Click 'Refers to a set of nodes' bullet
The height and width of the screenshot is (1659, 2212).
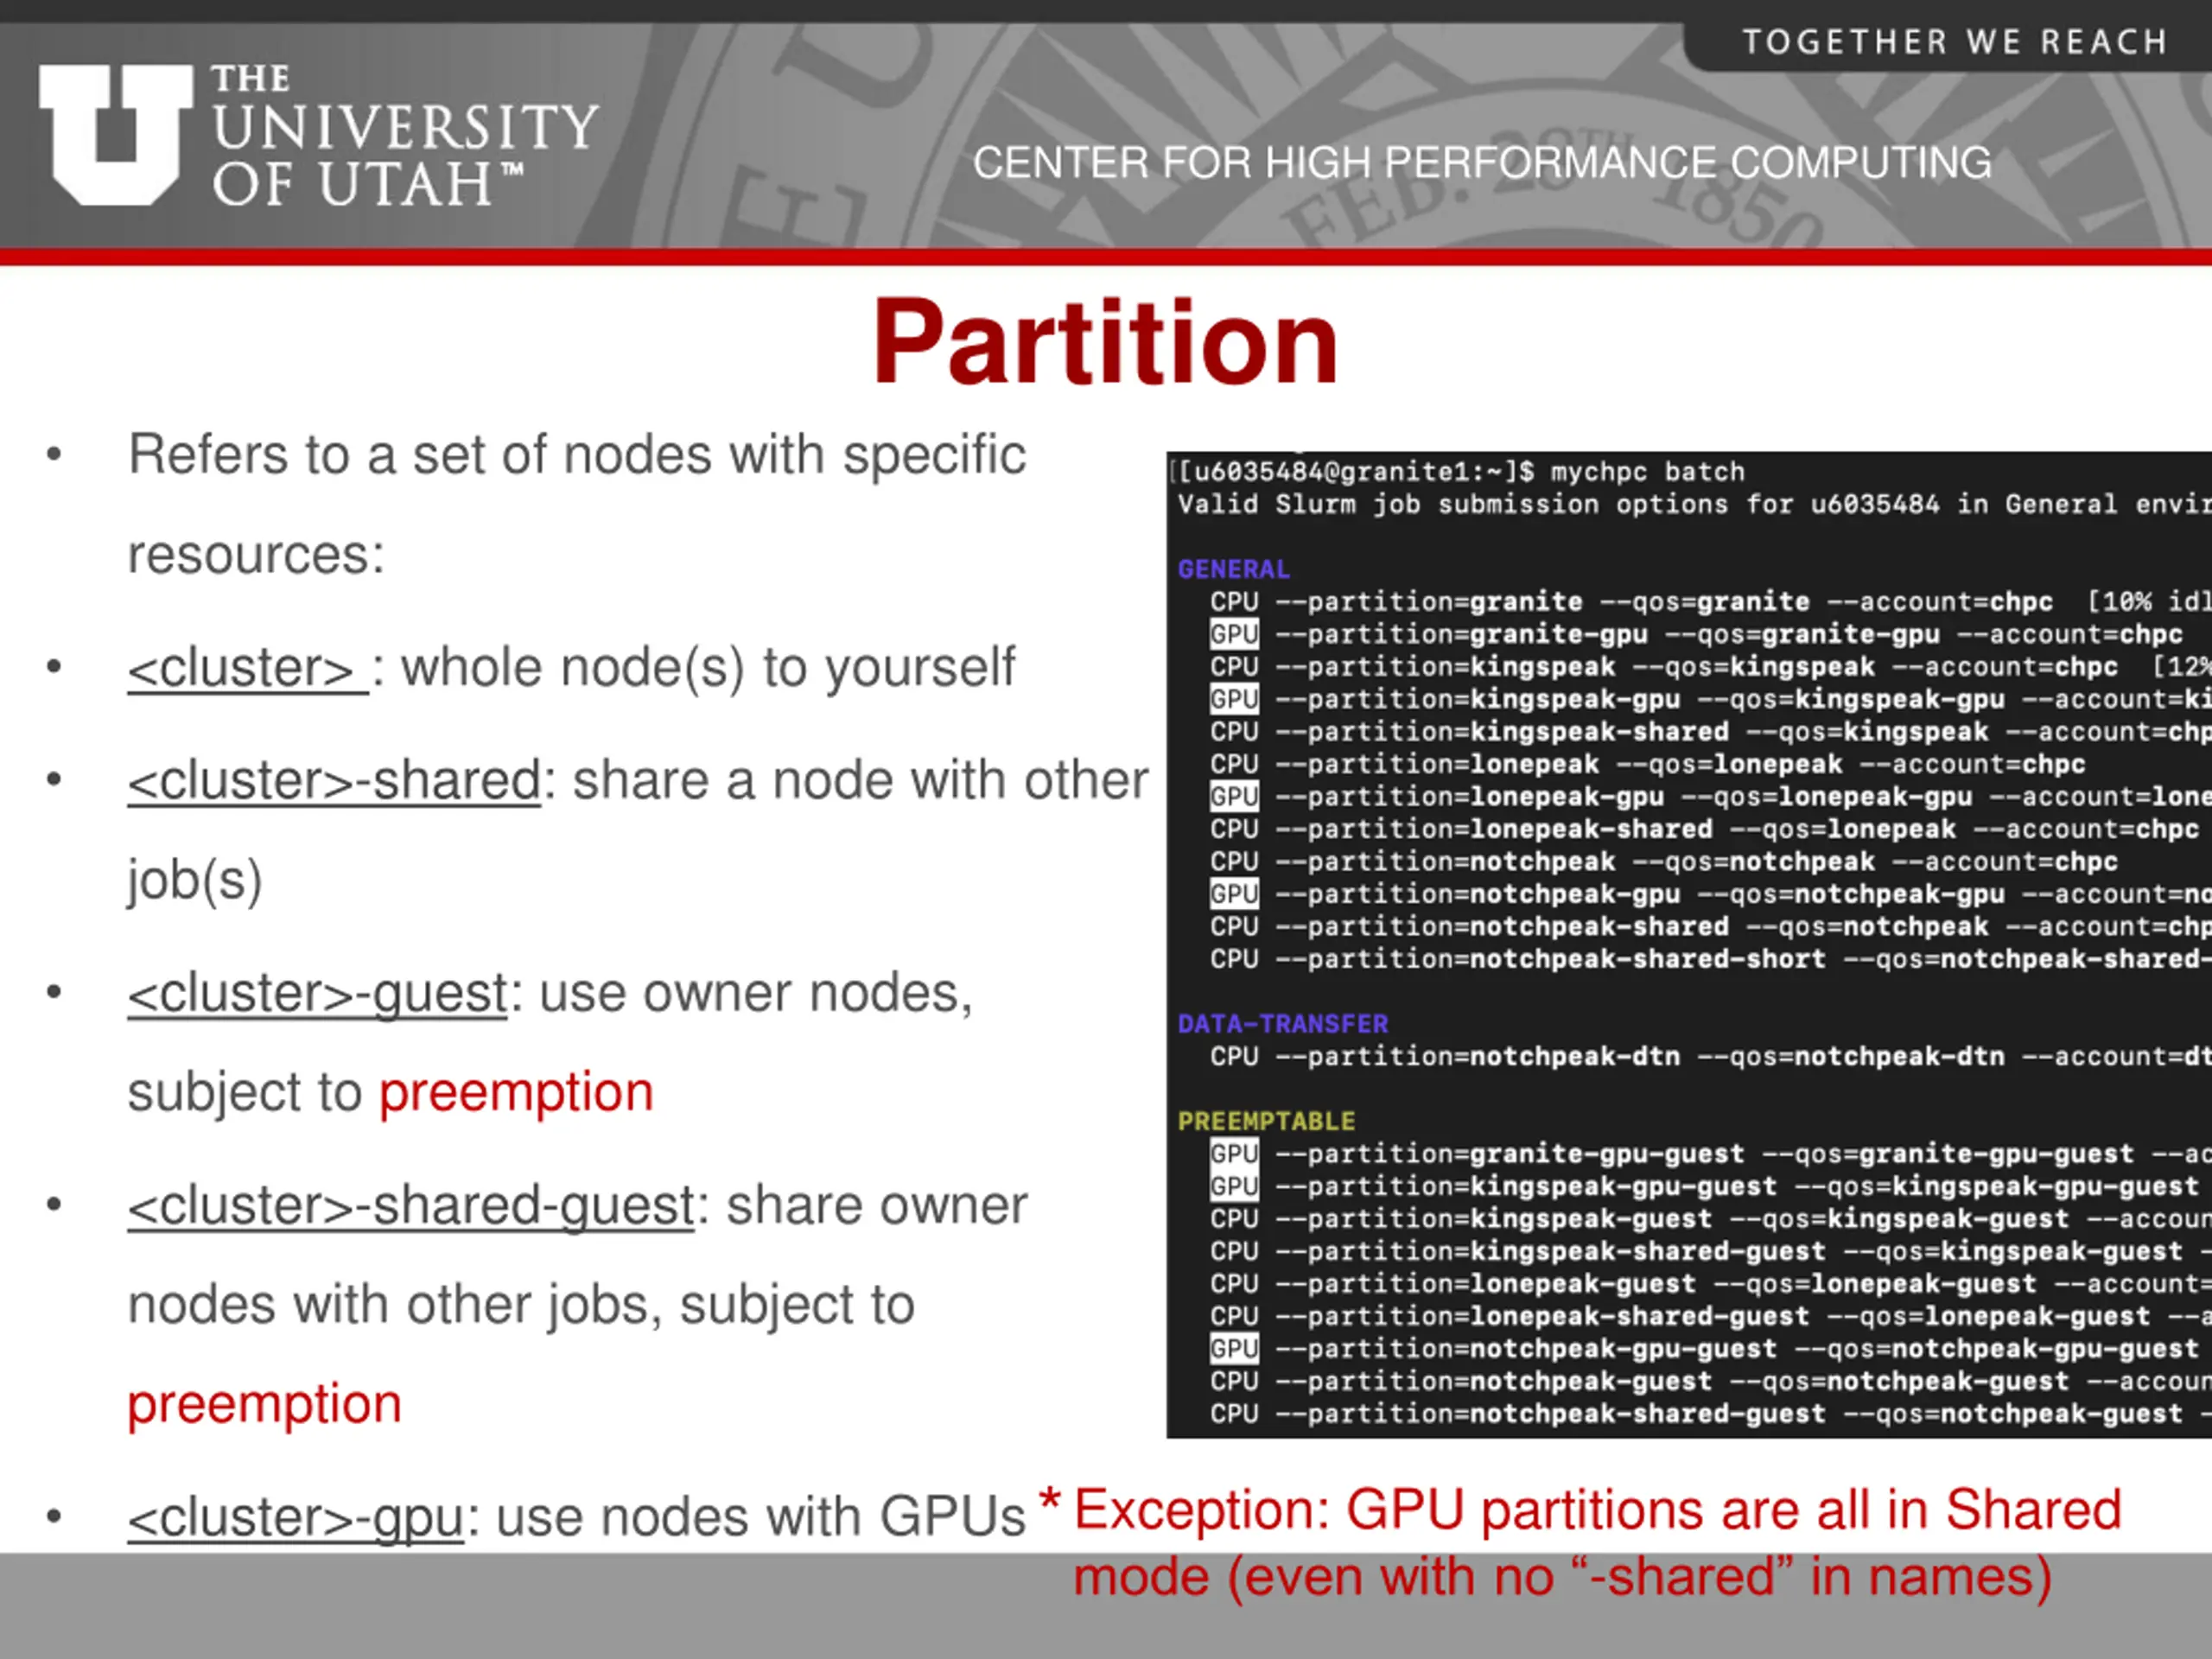point(577,505)
